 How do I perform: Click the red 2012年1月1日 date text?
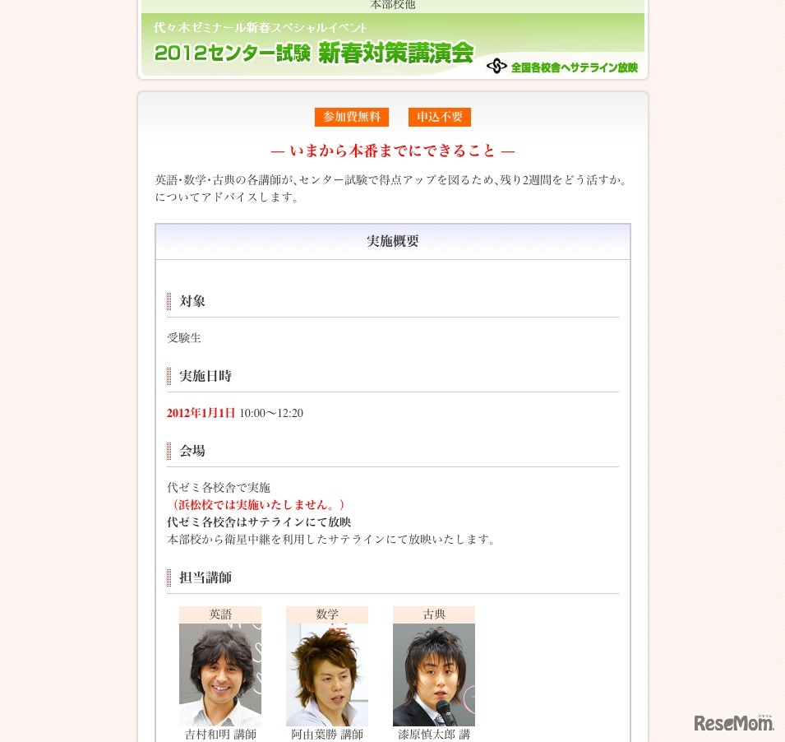click(201, 413)
